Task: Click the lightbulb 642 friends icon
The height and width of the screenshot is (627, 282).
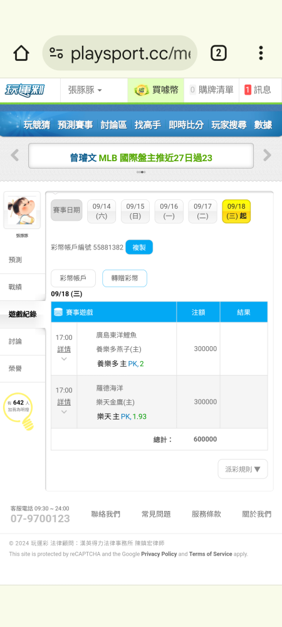Action: (x=19, y=411)
